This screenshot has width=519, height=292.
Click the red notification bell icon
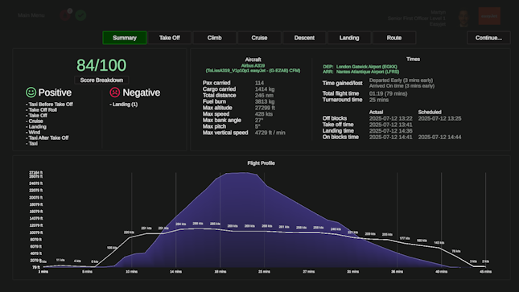65,15
